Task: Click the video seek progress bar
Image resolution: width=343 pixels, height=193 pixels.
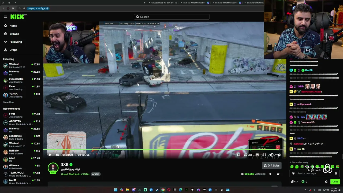Action: pos(165,150)
